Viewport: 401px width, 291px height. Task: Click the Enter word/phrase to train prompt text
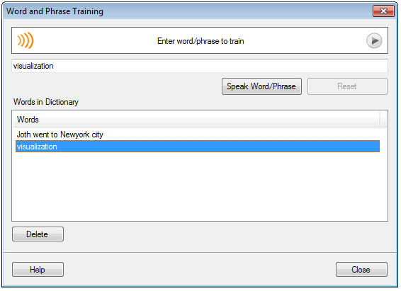click(x=200, y=41)
